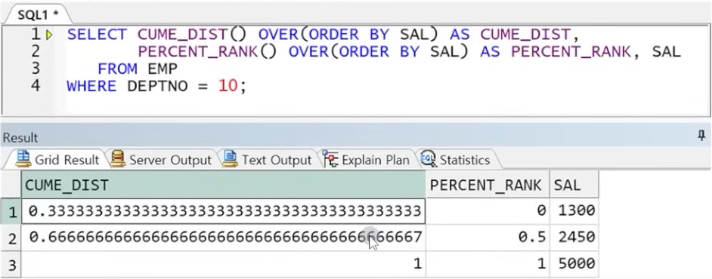Click the 0.6666…67 CUME_DIST cell
The height and width of the screenshot is (279, 712).
[x=224, y=238]
